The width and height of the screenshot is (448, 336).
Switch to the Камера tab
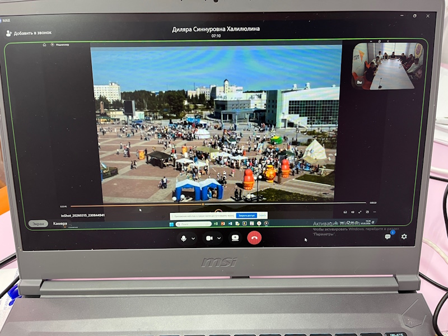(60, 223)
